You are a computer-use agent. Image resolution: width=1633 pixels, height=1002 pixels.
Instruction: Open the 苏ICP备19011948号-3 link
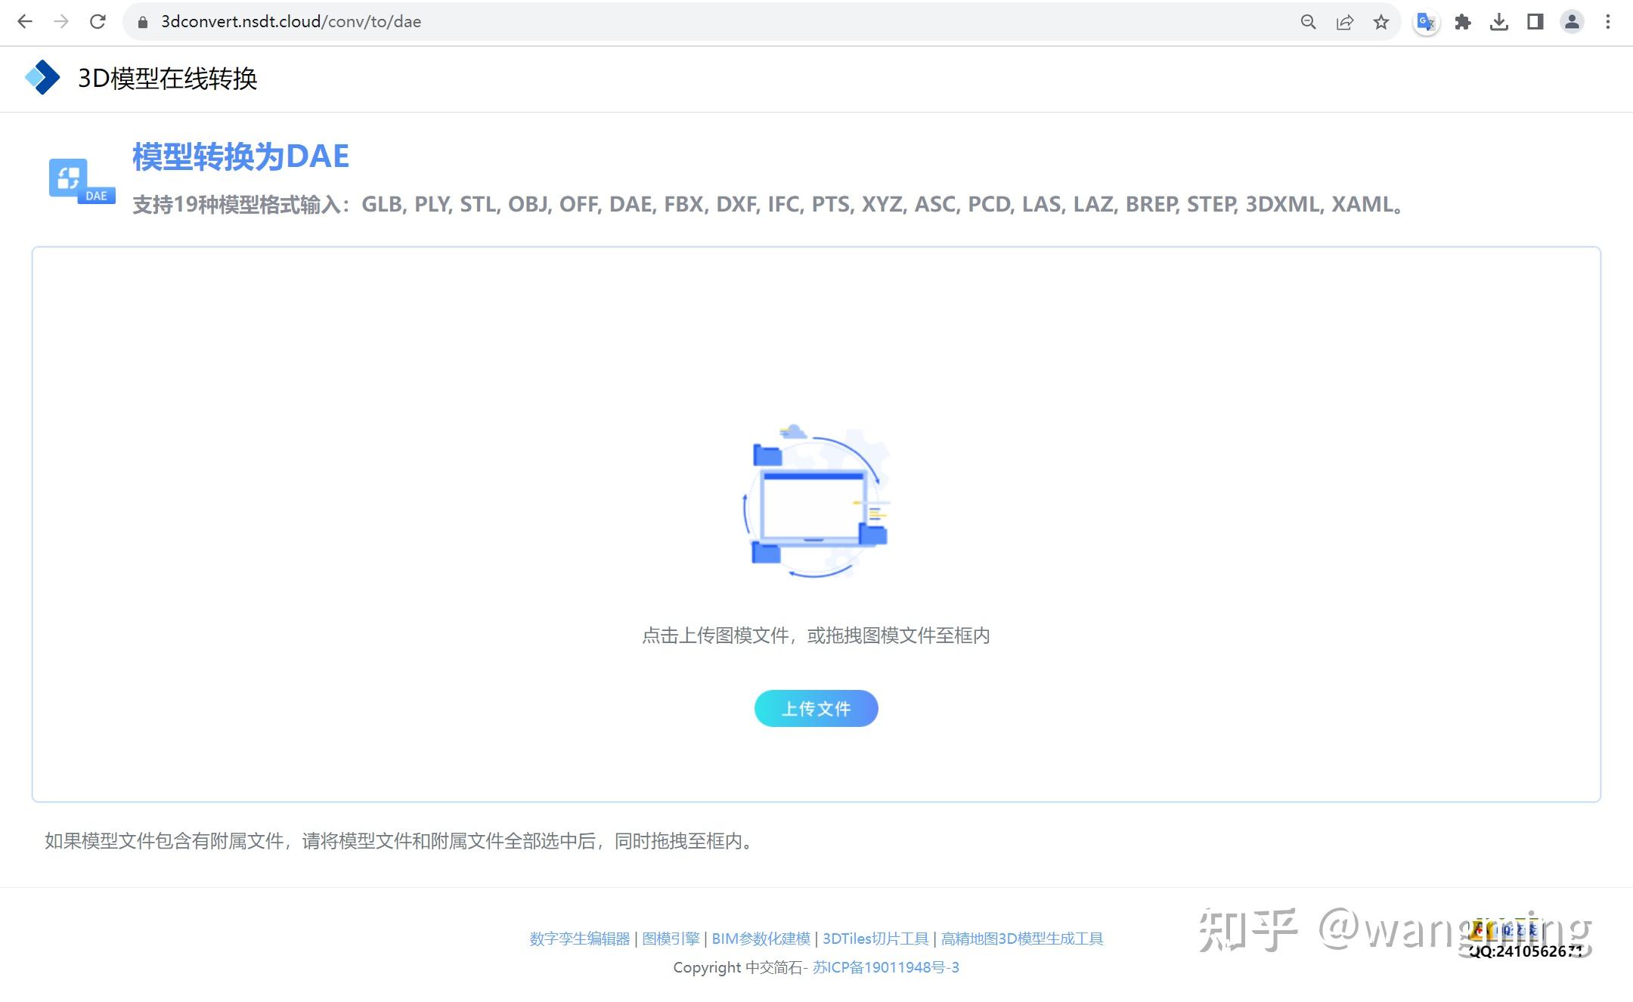883,967
